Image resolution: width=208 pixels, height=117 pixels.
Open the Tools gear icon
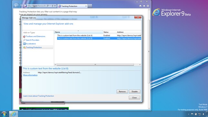point(148,6)
